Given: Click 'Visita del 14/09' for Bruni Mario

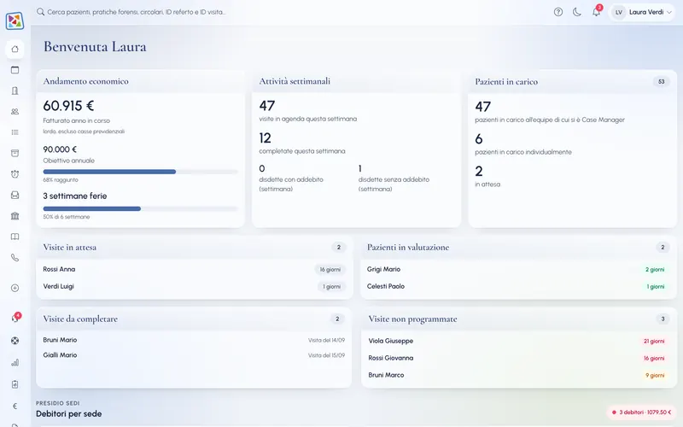Looking at the screenshot, I should 326,340.
